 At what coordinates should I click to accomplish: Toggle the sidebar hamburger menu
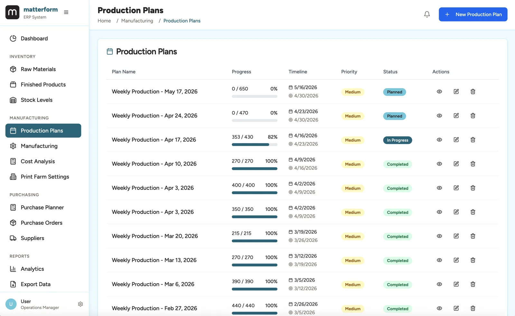tap(66, 12)
